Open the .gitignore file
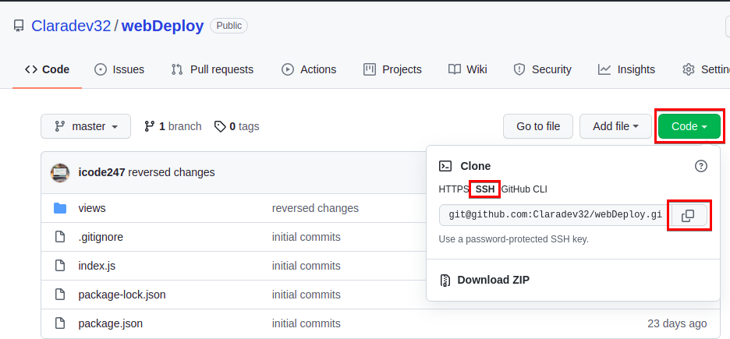 pos(101,237)
